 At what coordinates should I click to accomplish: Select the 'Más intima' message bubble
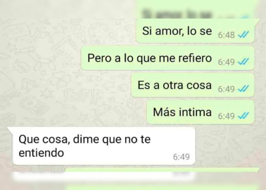coord(200,112)
